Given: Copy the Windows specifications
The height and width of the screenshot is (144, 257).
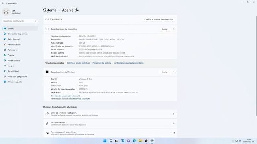Looking at the screenshot, I should pos(165,72).
